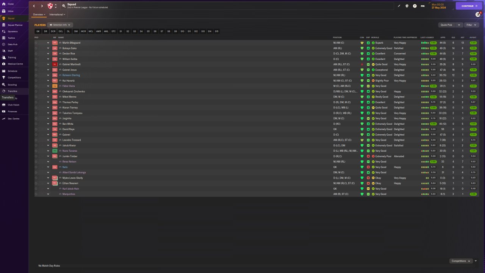Image resolution: width=485 pixels, height=273 pixels.
Task: Click the Staff sidebar icon
Action: click(3, 50)
